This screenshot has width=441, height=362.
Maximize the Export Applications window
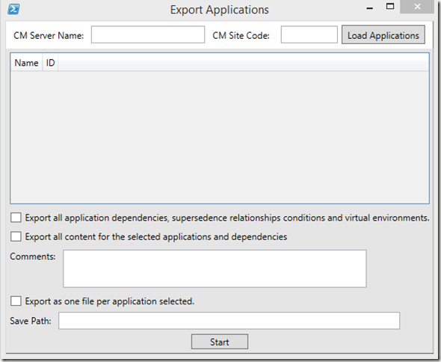(390, 6)
